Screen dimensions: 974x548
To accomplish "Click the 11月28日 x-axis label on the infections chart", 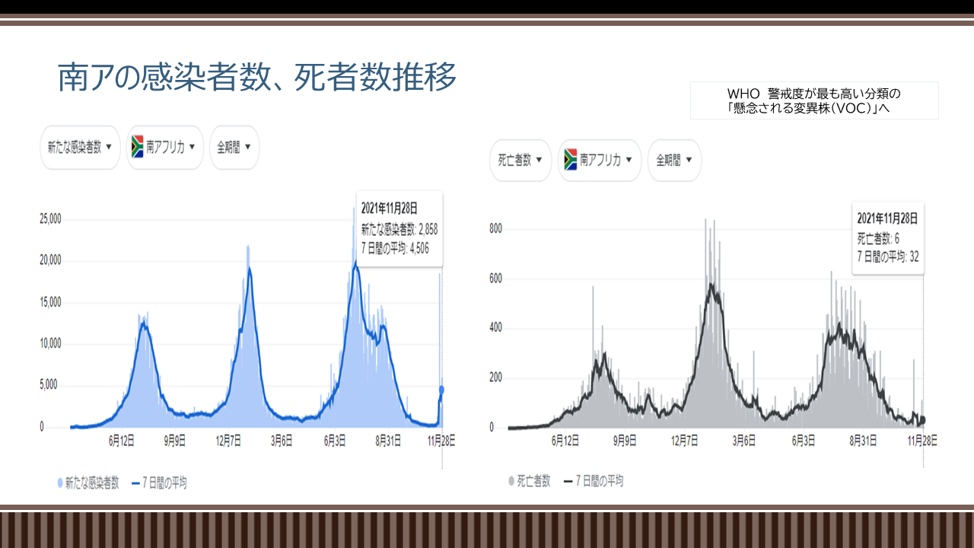I will (441, 441).
